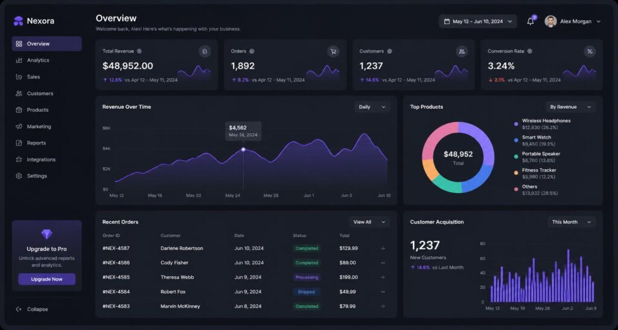Select Overview in the sidebar
Image resolution: width=618 pixels, height=330 pixels.
tap(47, 44)
